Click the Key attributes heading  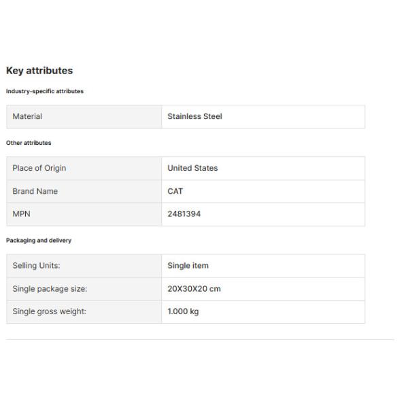pyautogui.click(x=39, y=71)
